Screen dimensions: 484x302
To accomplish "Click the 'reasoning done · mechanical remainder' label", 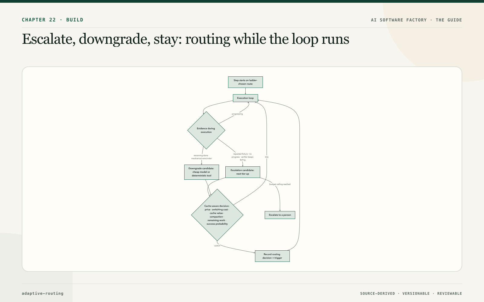I will (x=201, y=157).
